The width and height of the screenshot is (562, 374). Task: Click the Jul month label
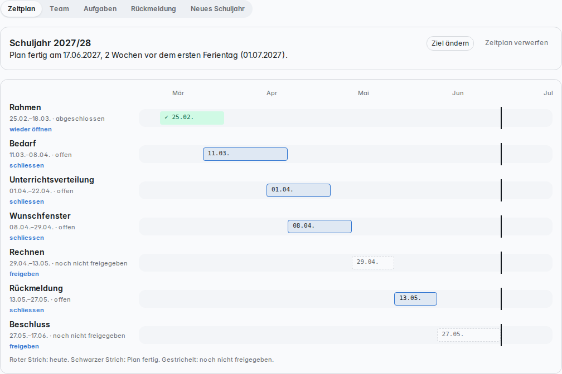548,93
